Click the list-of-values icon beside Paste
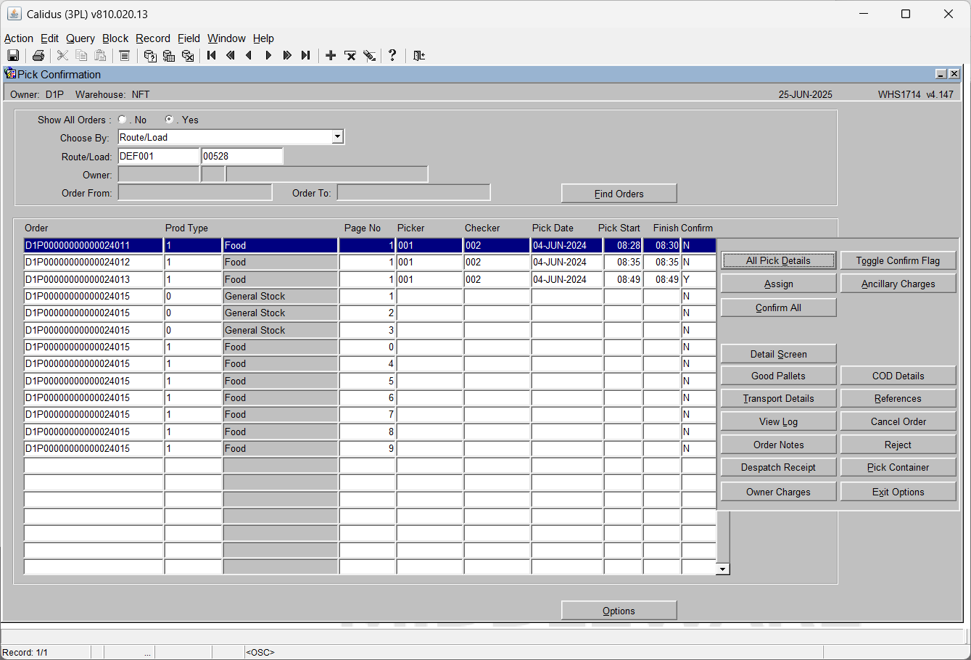 (x=124, y=55)
